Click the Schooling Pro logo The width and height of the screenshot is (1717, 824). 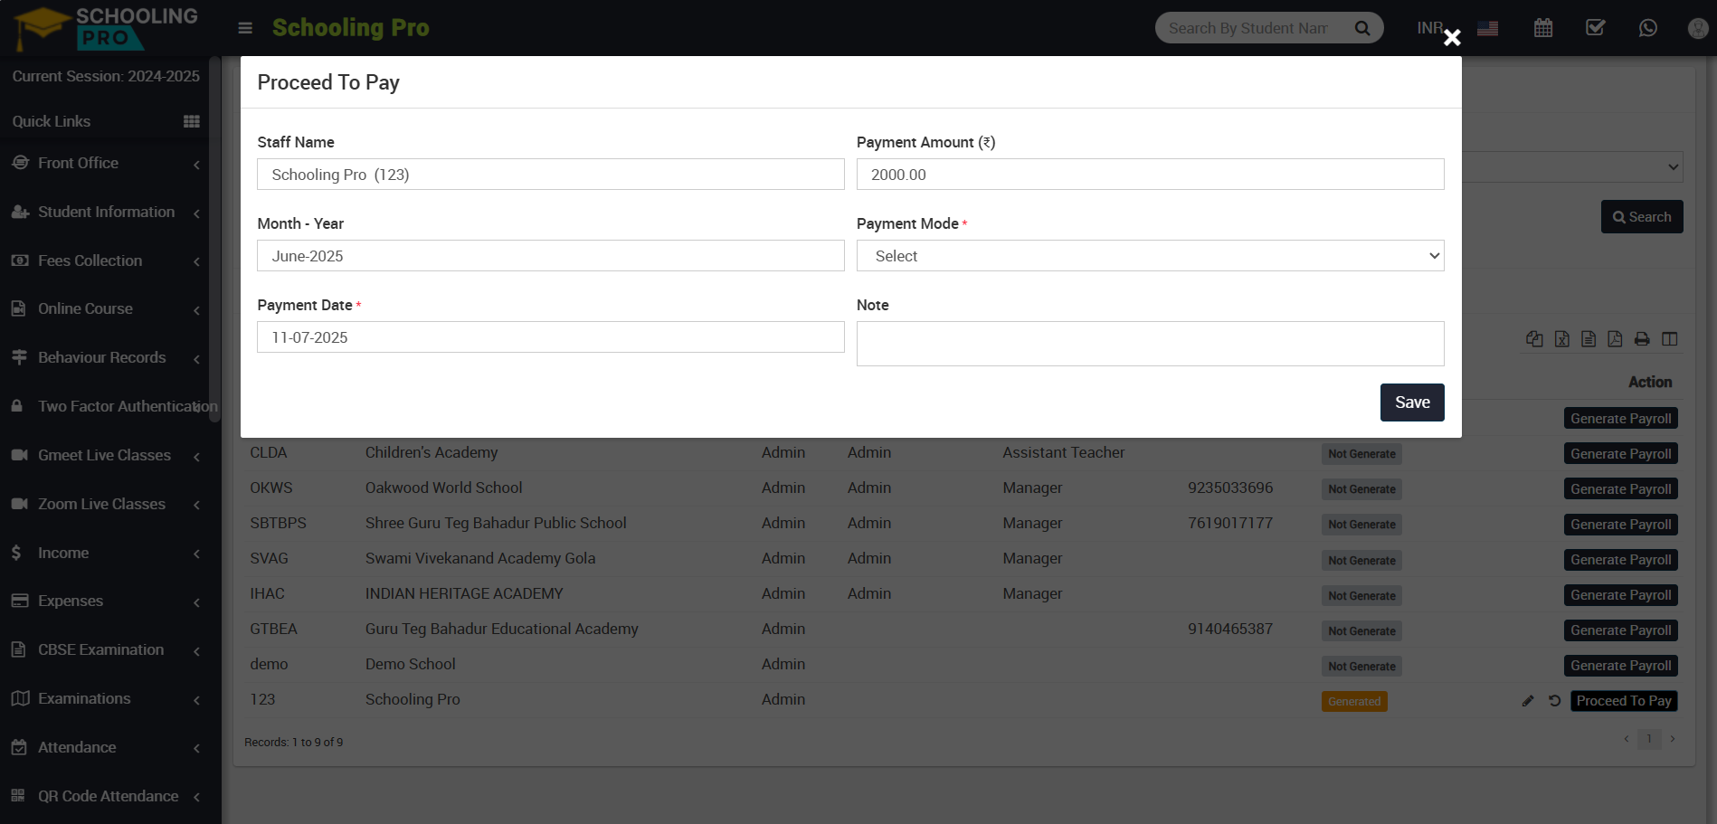tap(106, 28)
